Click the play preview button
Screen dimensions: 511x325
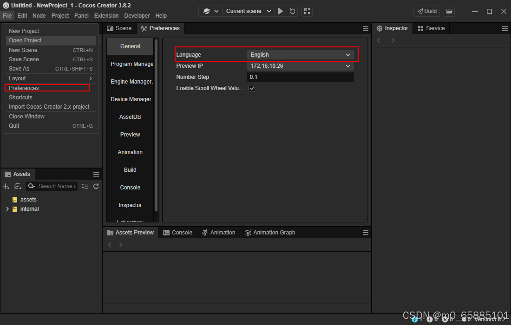tap(280, 11)
